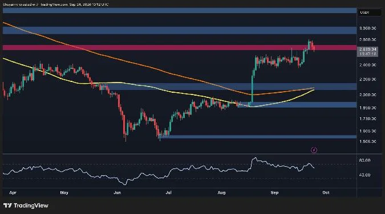
Task: Click the TradingView logo at the bottom left
Action: [x=26, y=205]
